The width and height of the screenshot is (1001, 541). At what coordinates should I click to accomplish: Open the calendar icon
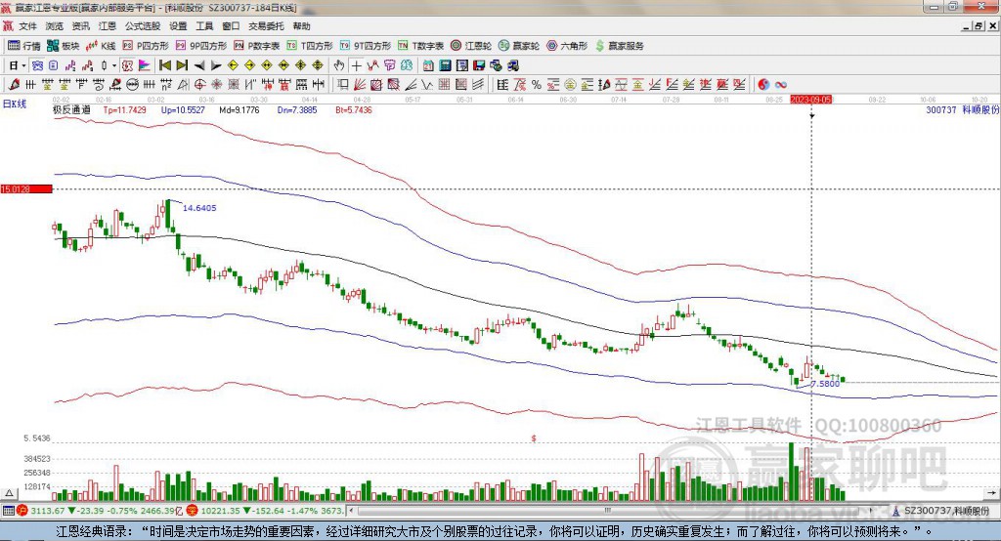point(428,65)
